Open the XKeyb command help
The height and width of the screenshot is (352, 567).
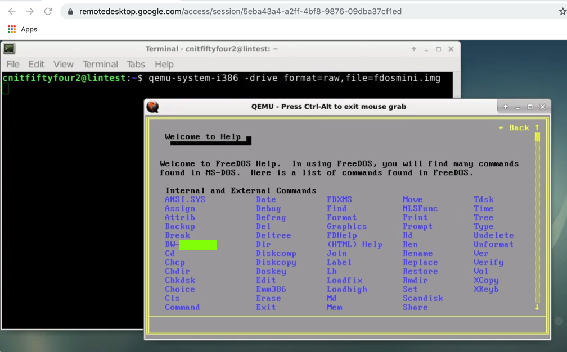(487, 290)
